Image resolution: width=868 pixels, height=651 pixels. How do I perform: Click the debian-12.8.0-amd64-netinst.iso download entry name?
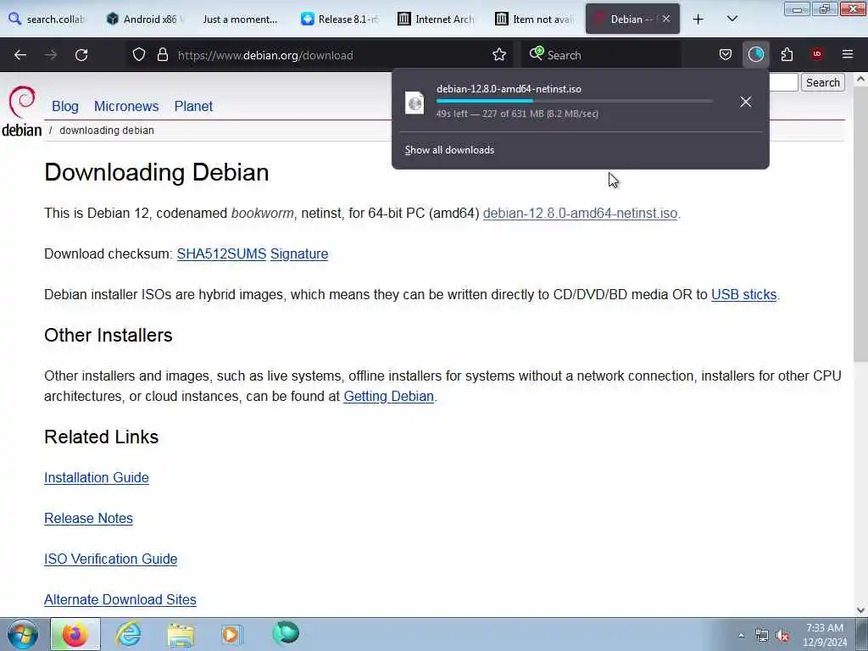point(509,88)
